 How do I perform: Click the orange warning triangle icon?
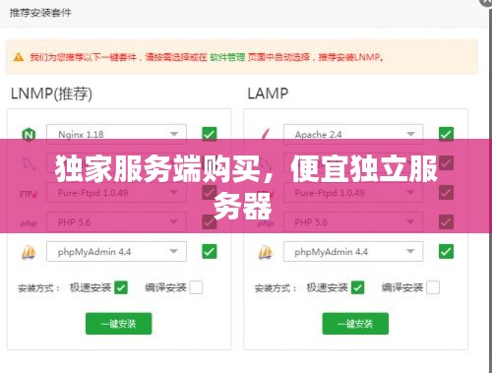tap(19, 57)
